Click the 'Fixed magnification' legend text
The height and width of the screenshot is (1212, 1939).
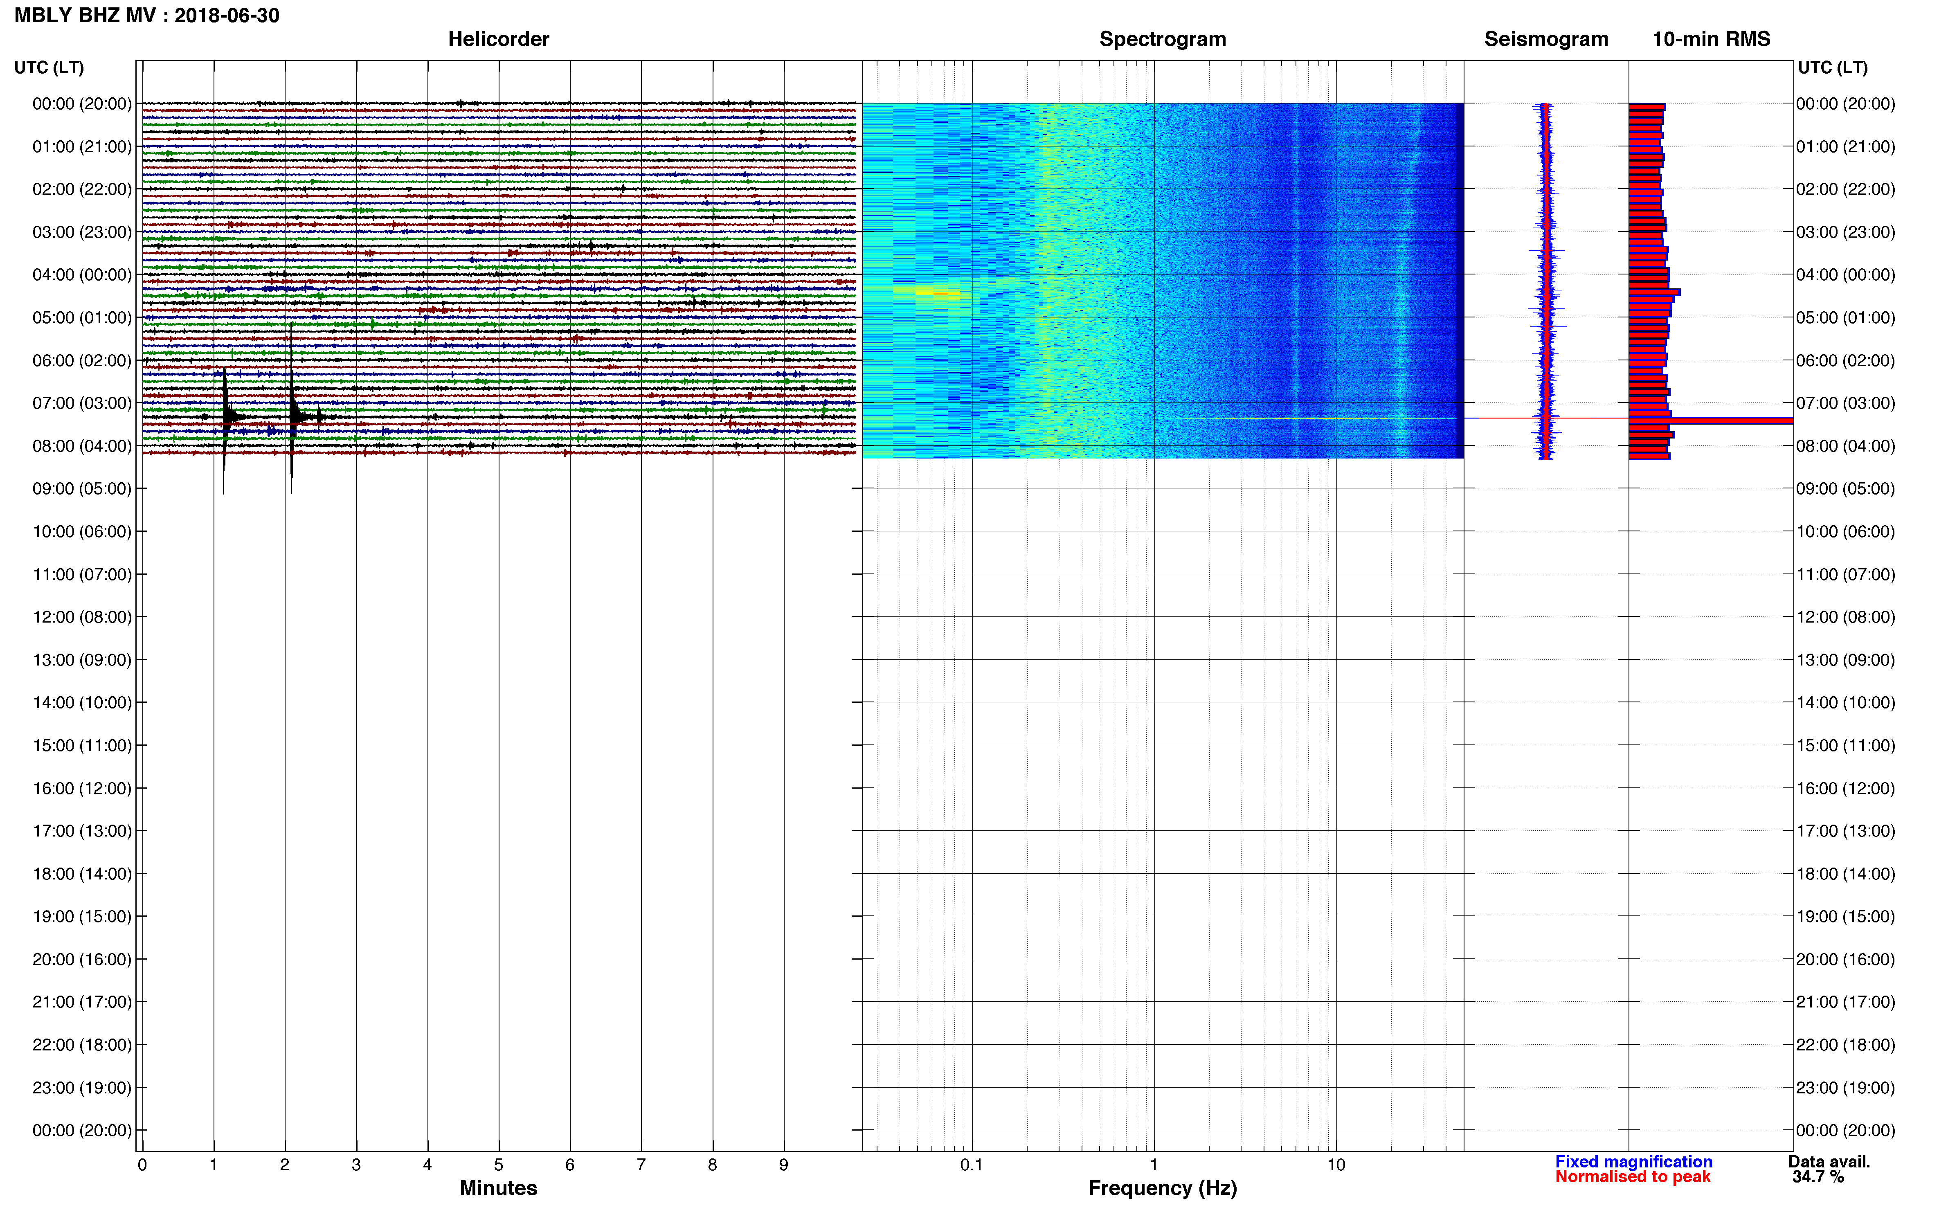[x=1633, y=1162]
